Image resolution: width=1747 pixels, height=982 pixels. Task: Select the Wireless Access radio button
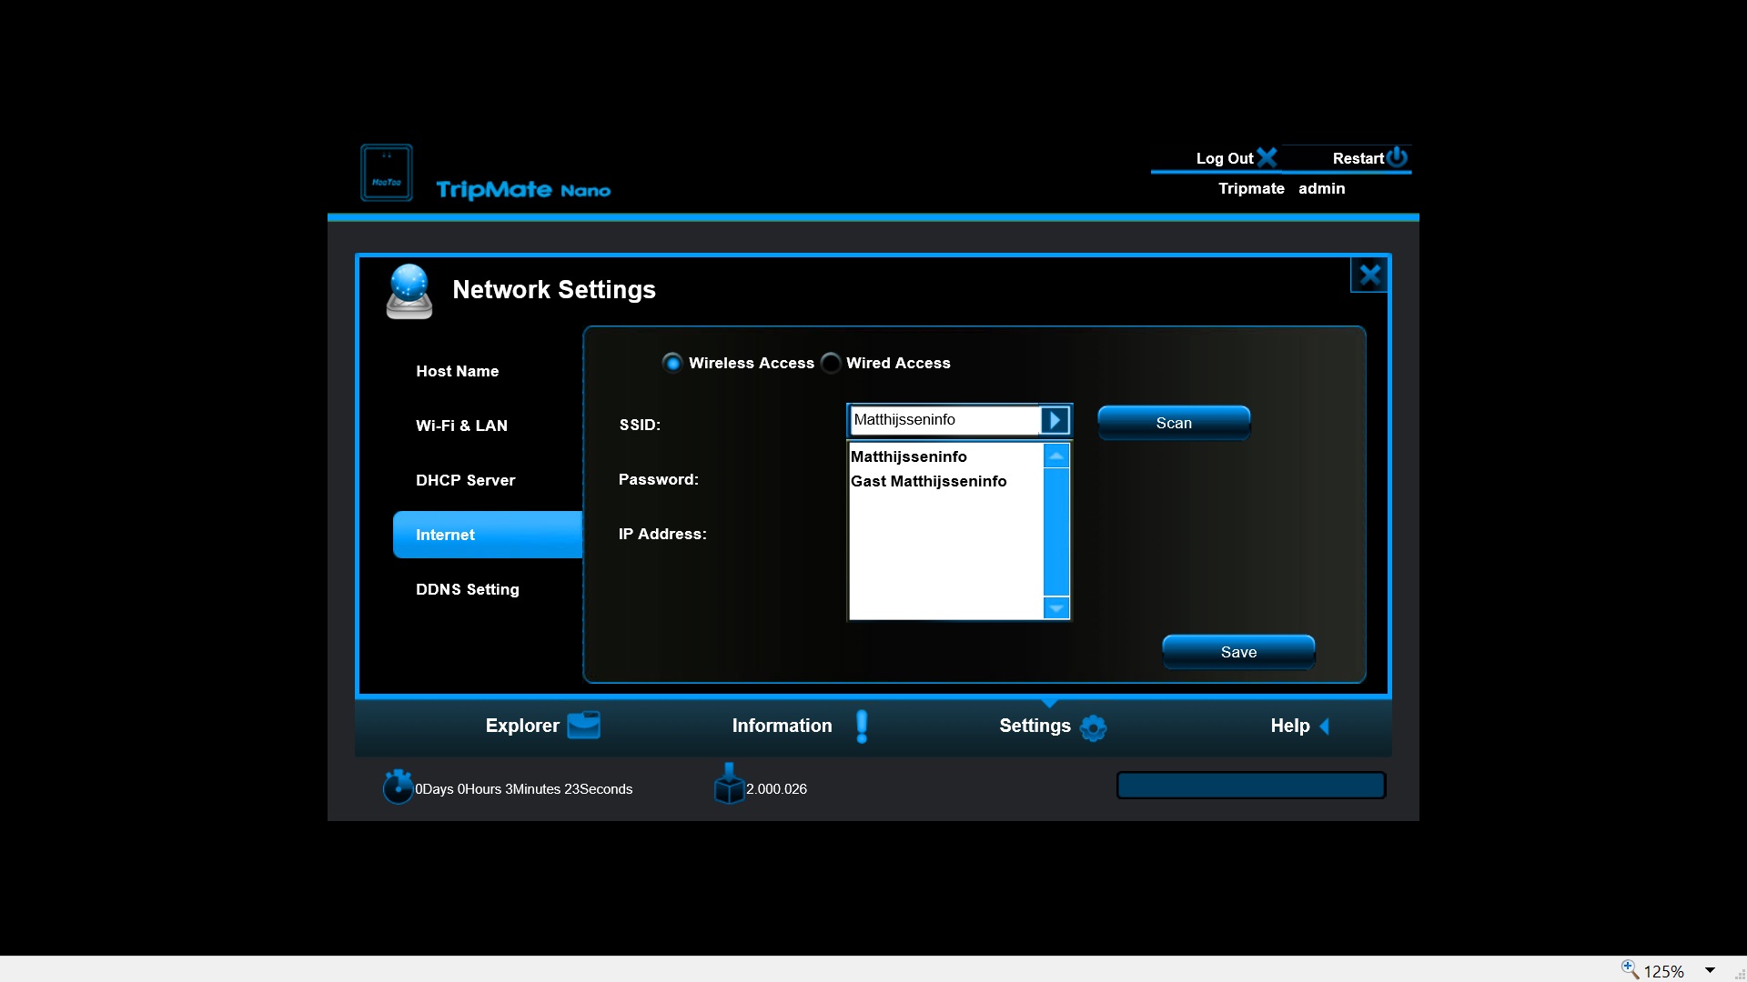pos(672,363)
